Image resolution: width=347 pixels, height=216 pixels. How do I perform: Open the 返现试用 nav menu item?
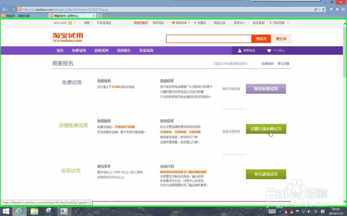point(101,50)
